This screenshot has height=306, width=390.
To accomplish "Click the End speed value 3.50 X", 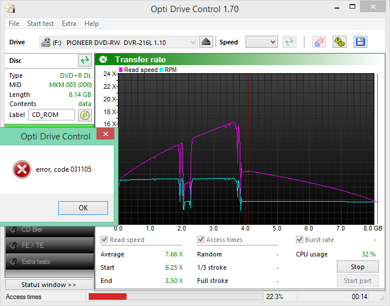I will click(x=174, y=281).
